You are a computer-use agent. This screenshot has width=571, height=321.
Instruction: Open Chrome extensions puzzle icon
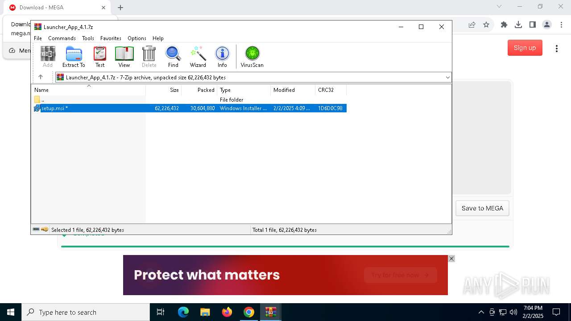pyautogui.click(x=504, y=25)
